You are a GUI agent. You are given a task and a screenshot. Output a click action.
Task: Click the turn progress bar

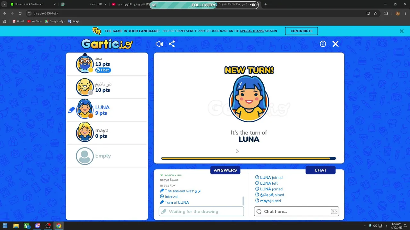tap(249, 158)
